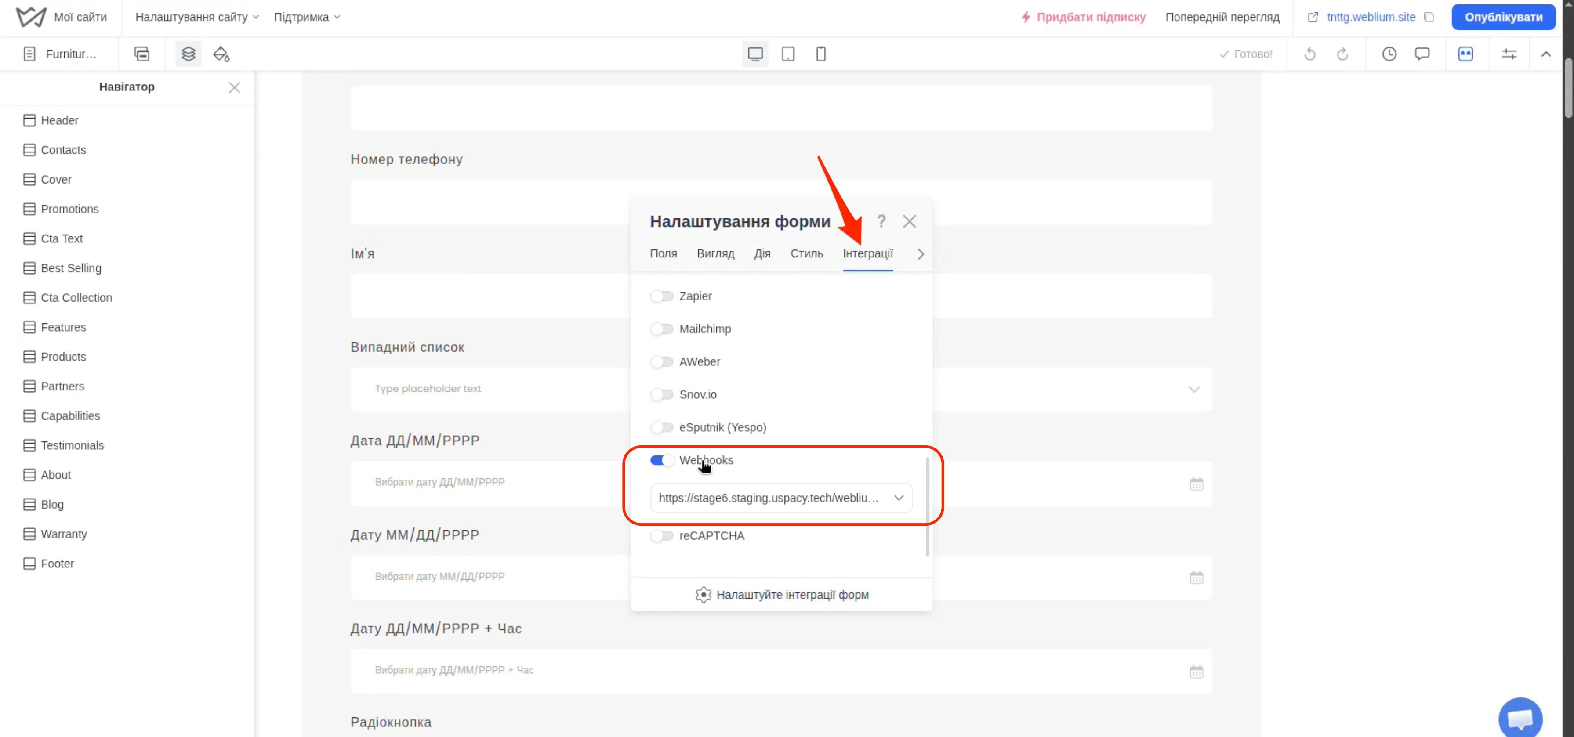Collapse the toolbar with up chevron

coord(1545,54)
